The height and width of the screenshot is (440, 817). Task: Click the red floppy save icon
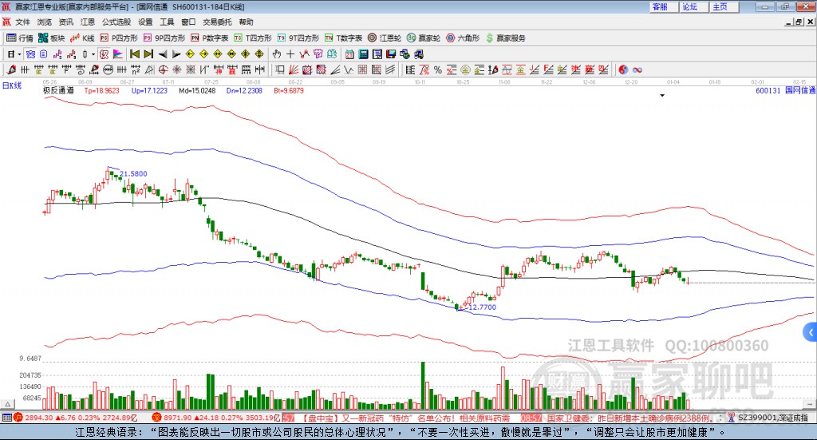(x=391, y=54)
